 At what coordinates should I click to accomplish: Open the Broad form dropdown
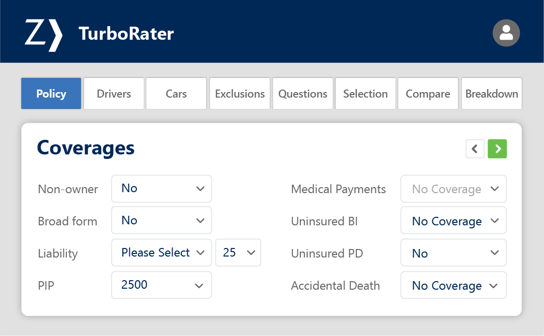point(161,220)
